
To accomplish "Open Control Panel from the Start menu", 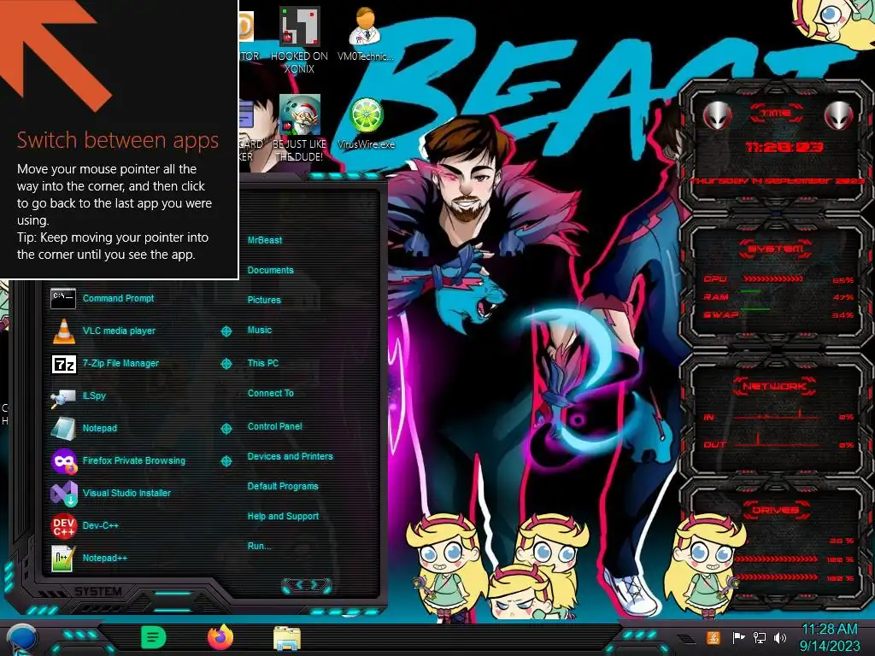I will (x=274, y=426).
